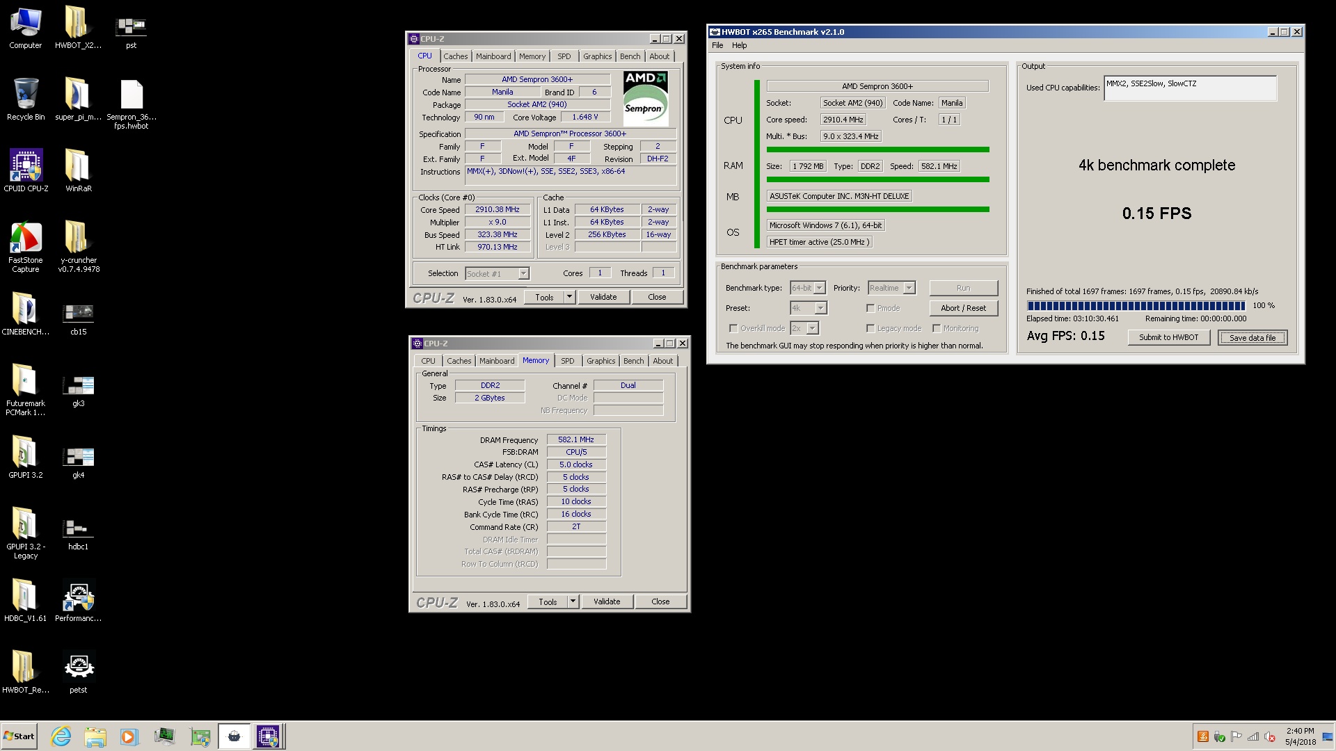Image resolution: width=1336 pixels, height=751 pixels.
Task: Click Validate in lower CPU-Z window
Action: [607, 601]
